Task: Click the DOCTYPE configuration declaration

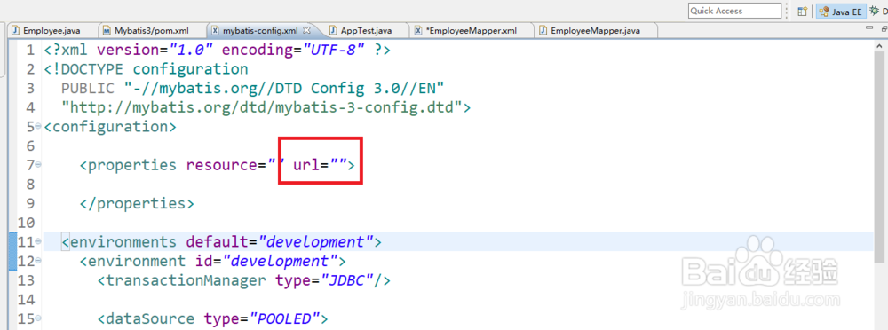Action: (x=147, y=69)
